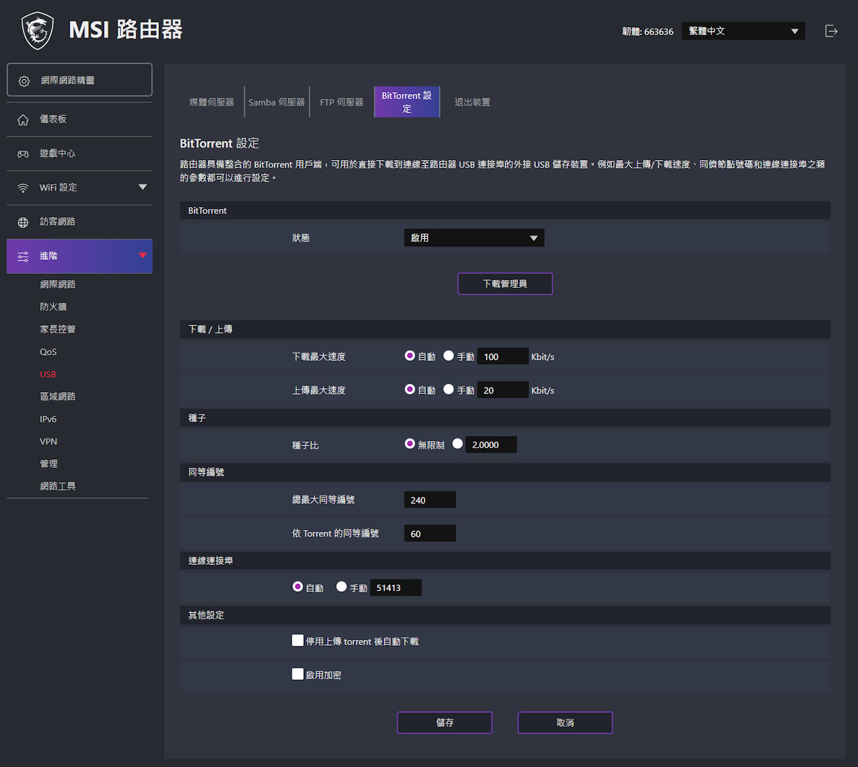
Task: Expand the WiFi 設定 menu arrow
Action: point(142,187)
